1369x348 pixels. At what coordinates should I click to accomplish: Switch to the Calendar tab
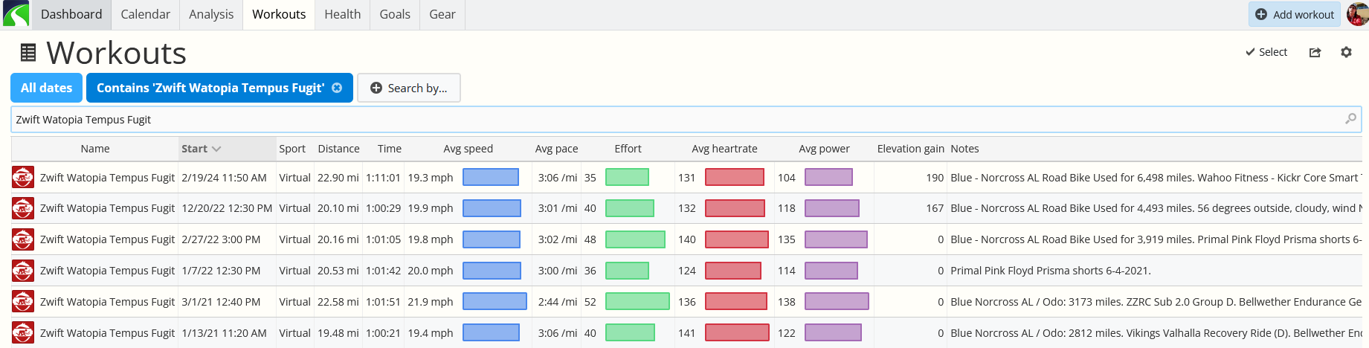[x=145, y=14]
